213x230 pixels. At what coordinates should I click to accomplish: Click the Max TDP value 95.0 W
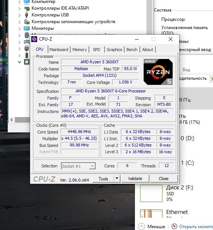[x=130, y=69]
